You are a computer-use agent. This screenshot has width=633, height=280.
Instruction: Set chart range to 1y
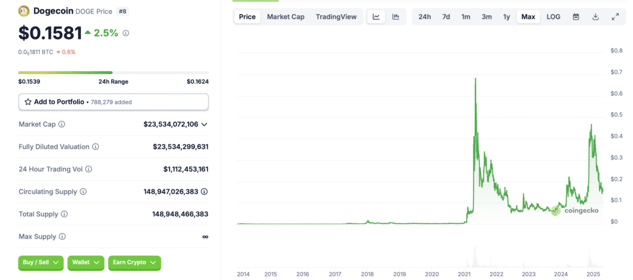(506, 17)
